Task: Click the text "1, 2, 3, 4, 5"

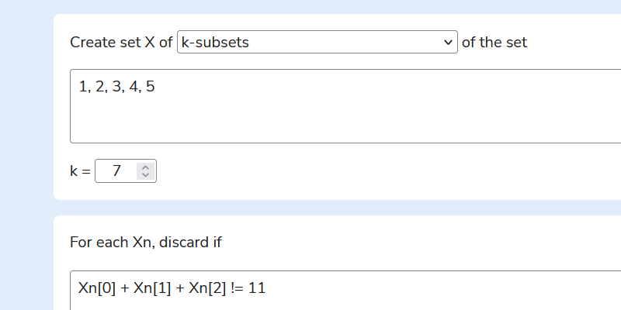Action: coord(116,86)
